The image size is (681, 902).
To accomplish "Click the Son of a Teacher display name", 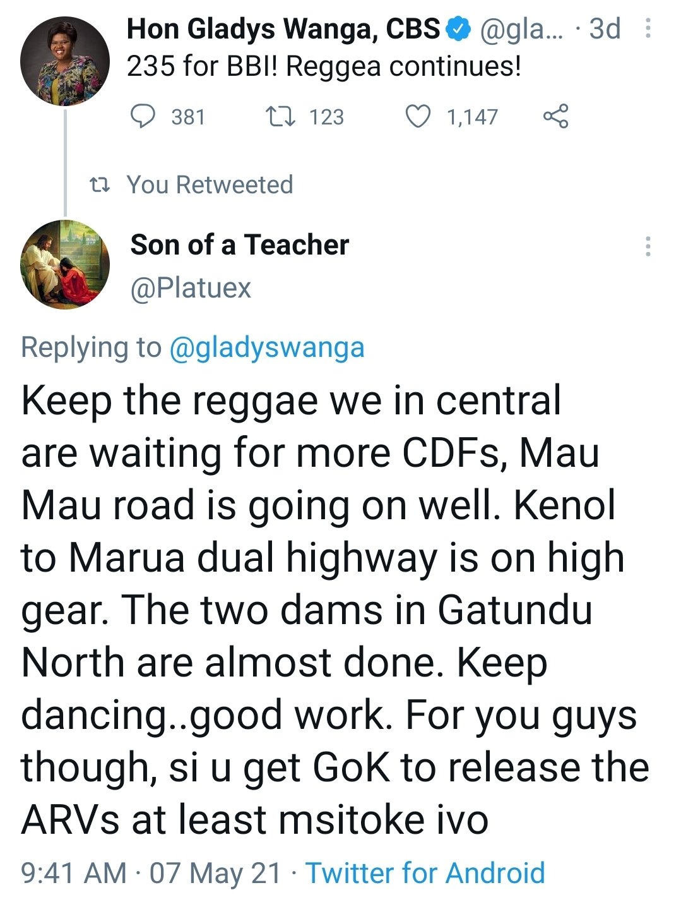I will tap(239, 245).
